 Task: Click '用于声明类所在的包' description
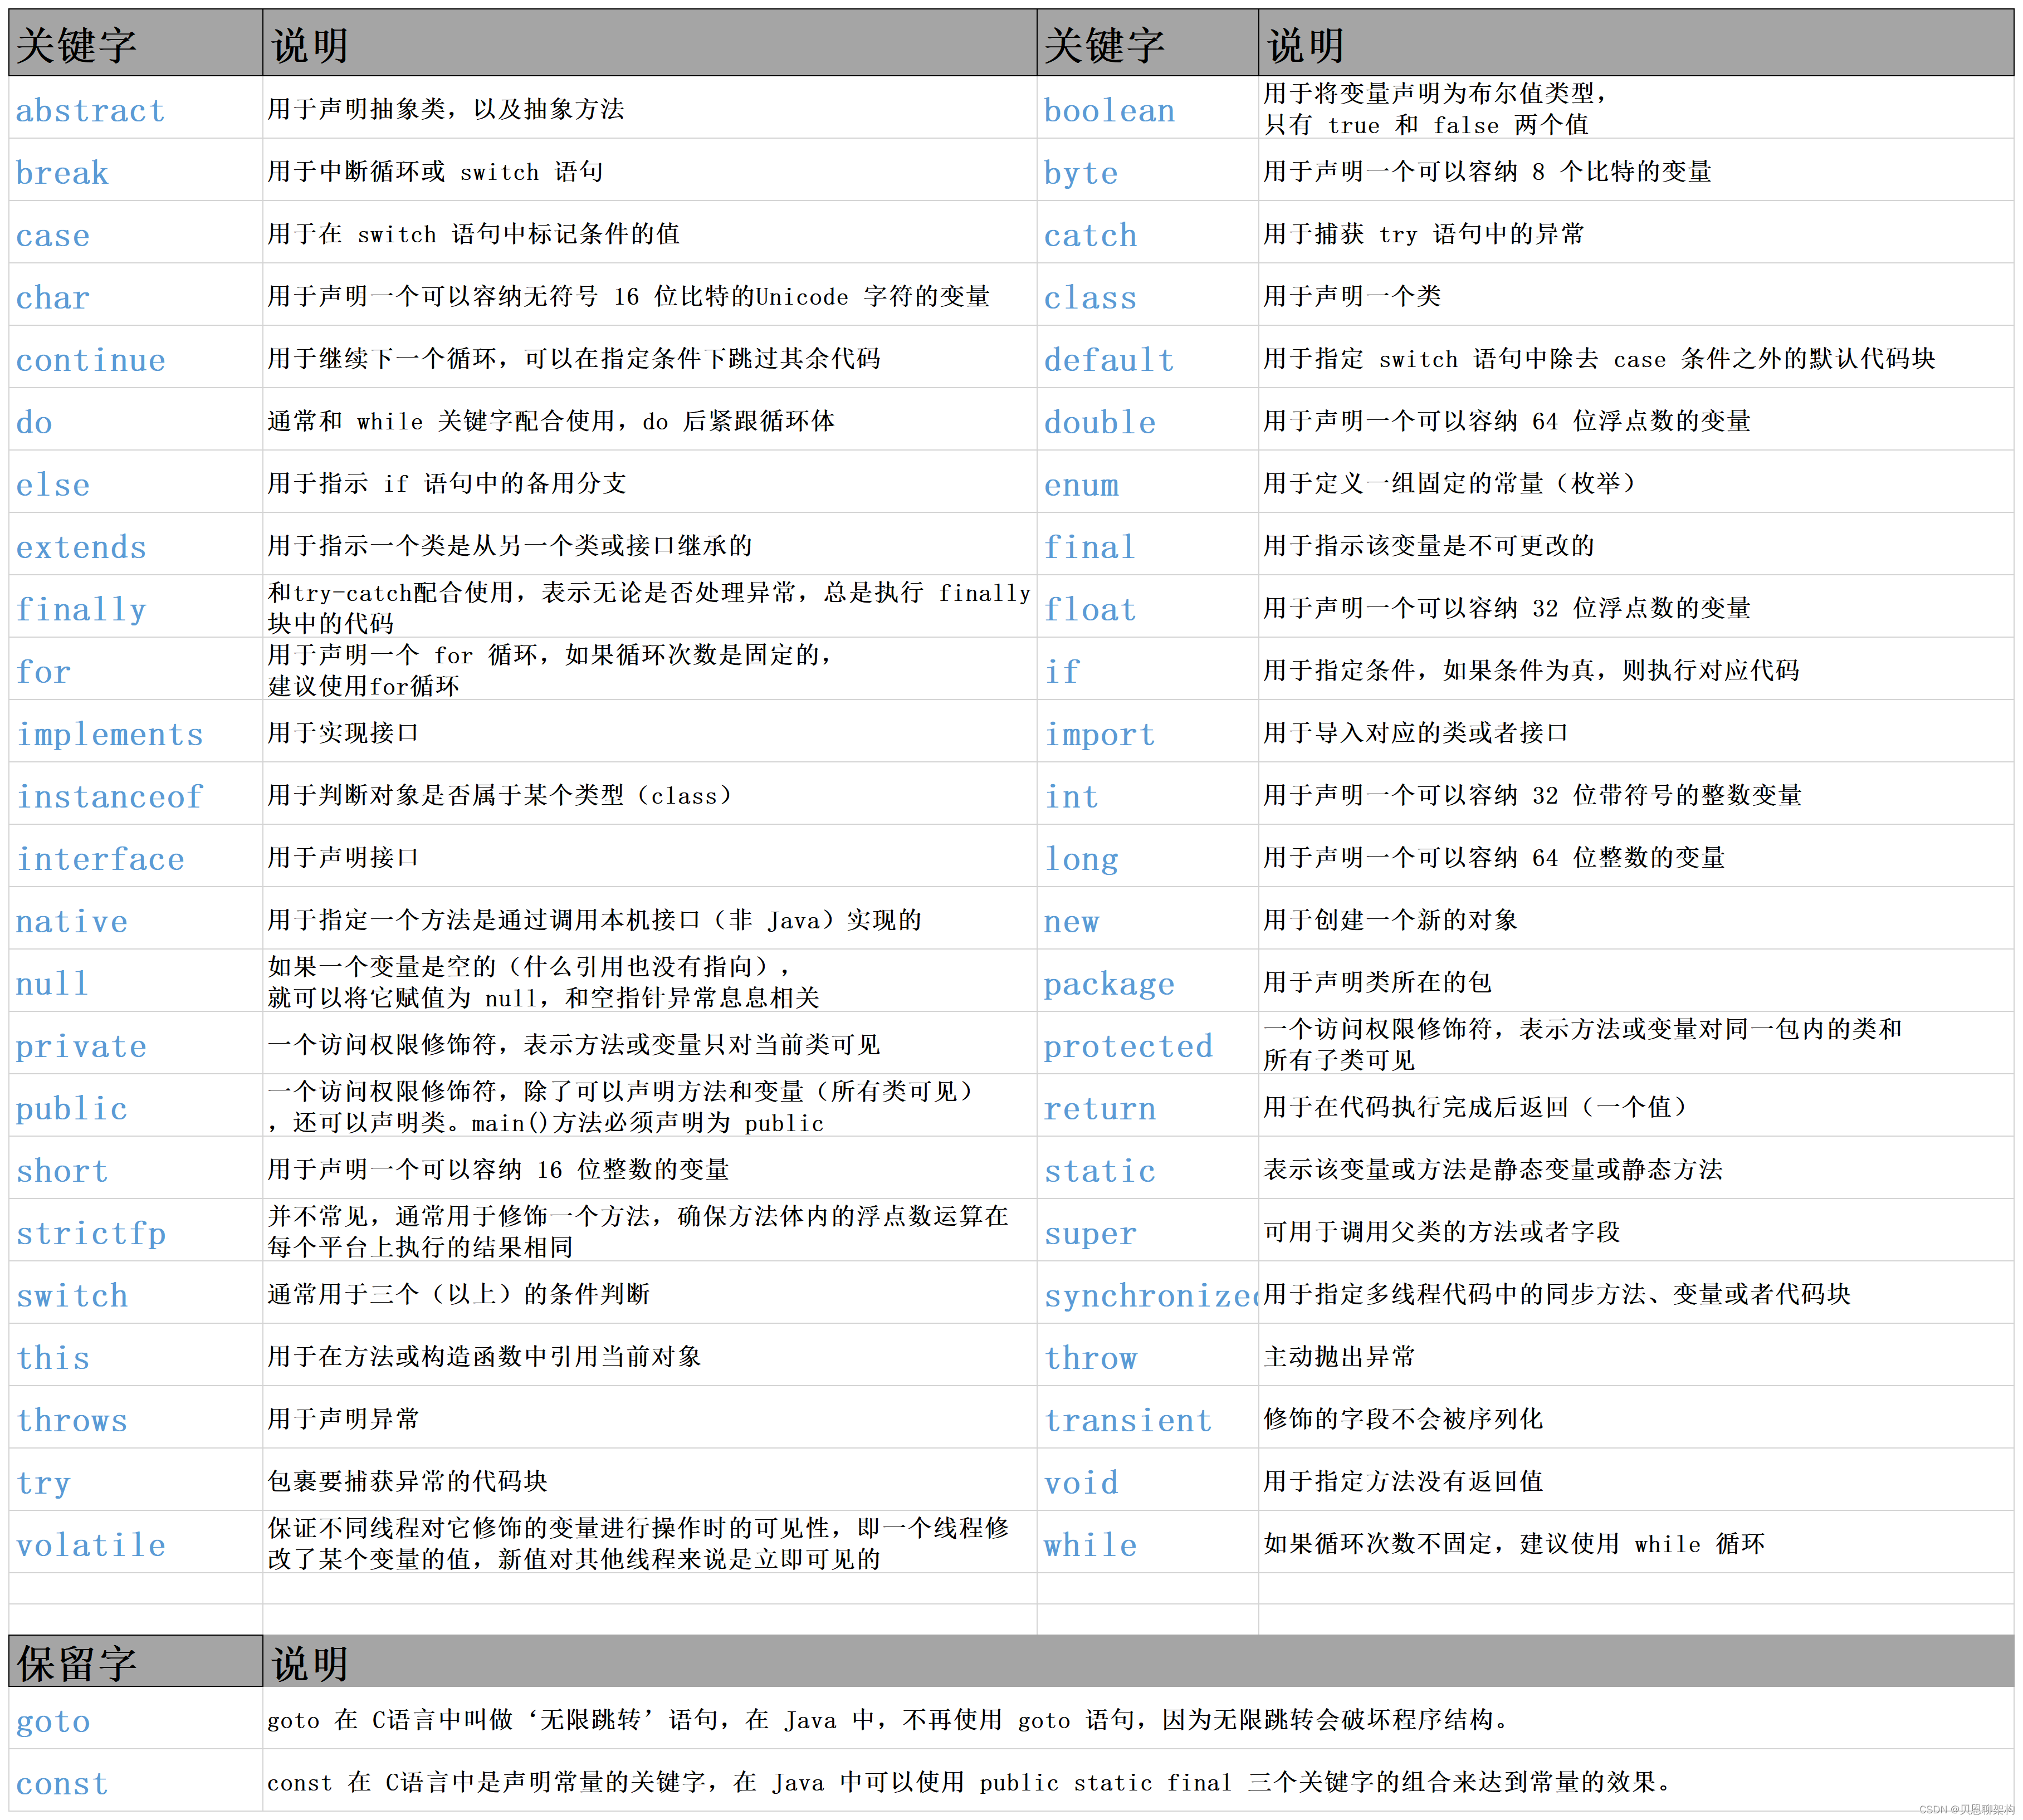coord(1378,982)
